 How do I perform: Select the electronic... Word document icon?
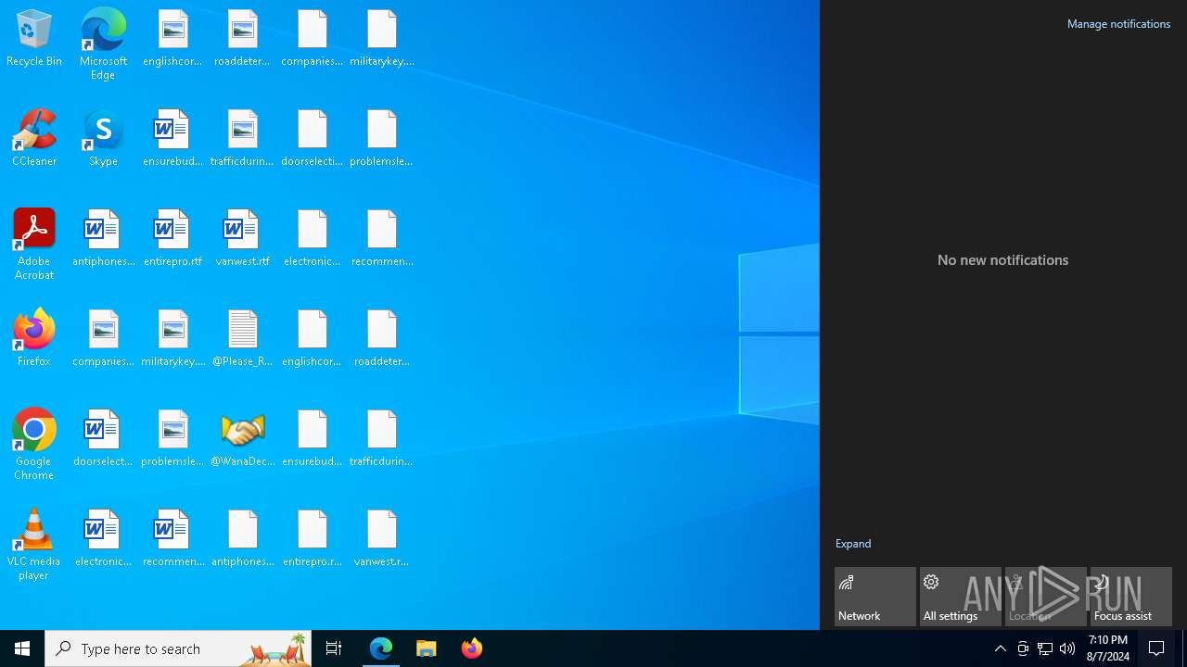tap(103, 539)
